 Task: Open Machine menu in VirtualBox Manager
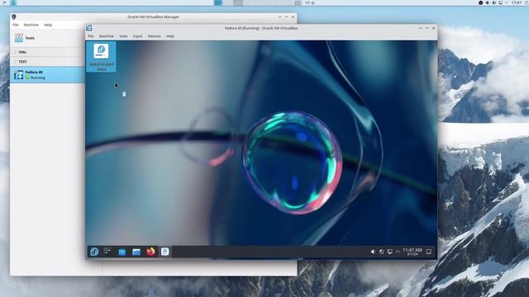coord(31,25)
